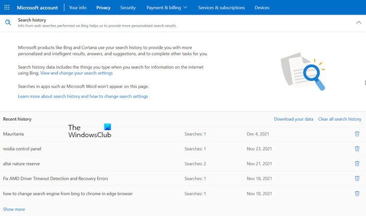
Task: Click Download your data link
Action: click(293, 119)
